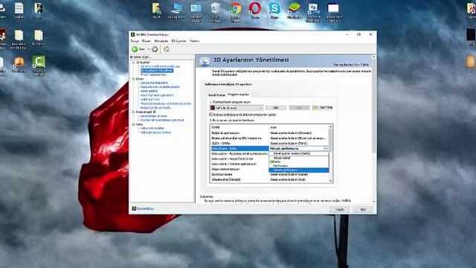Select 'Stereoskopik 3D ayarı' tree item

tap(154, 116)
